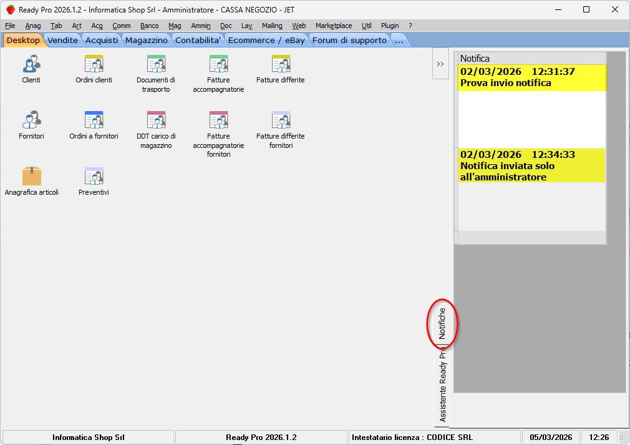Open the Preventivi icon

(94, 177)
